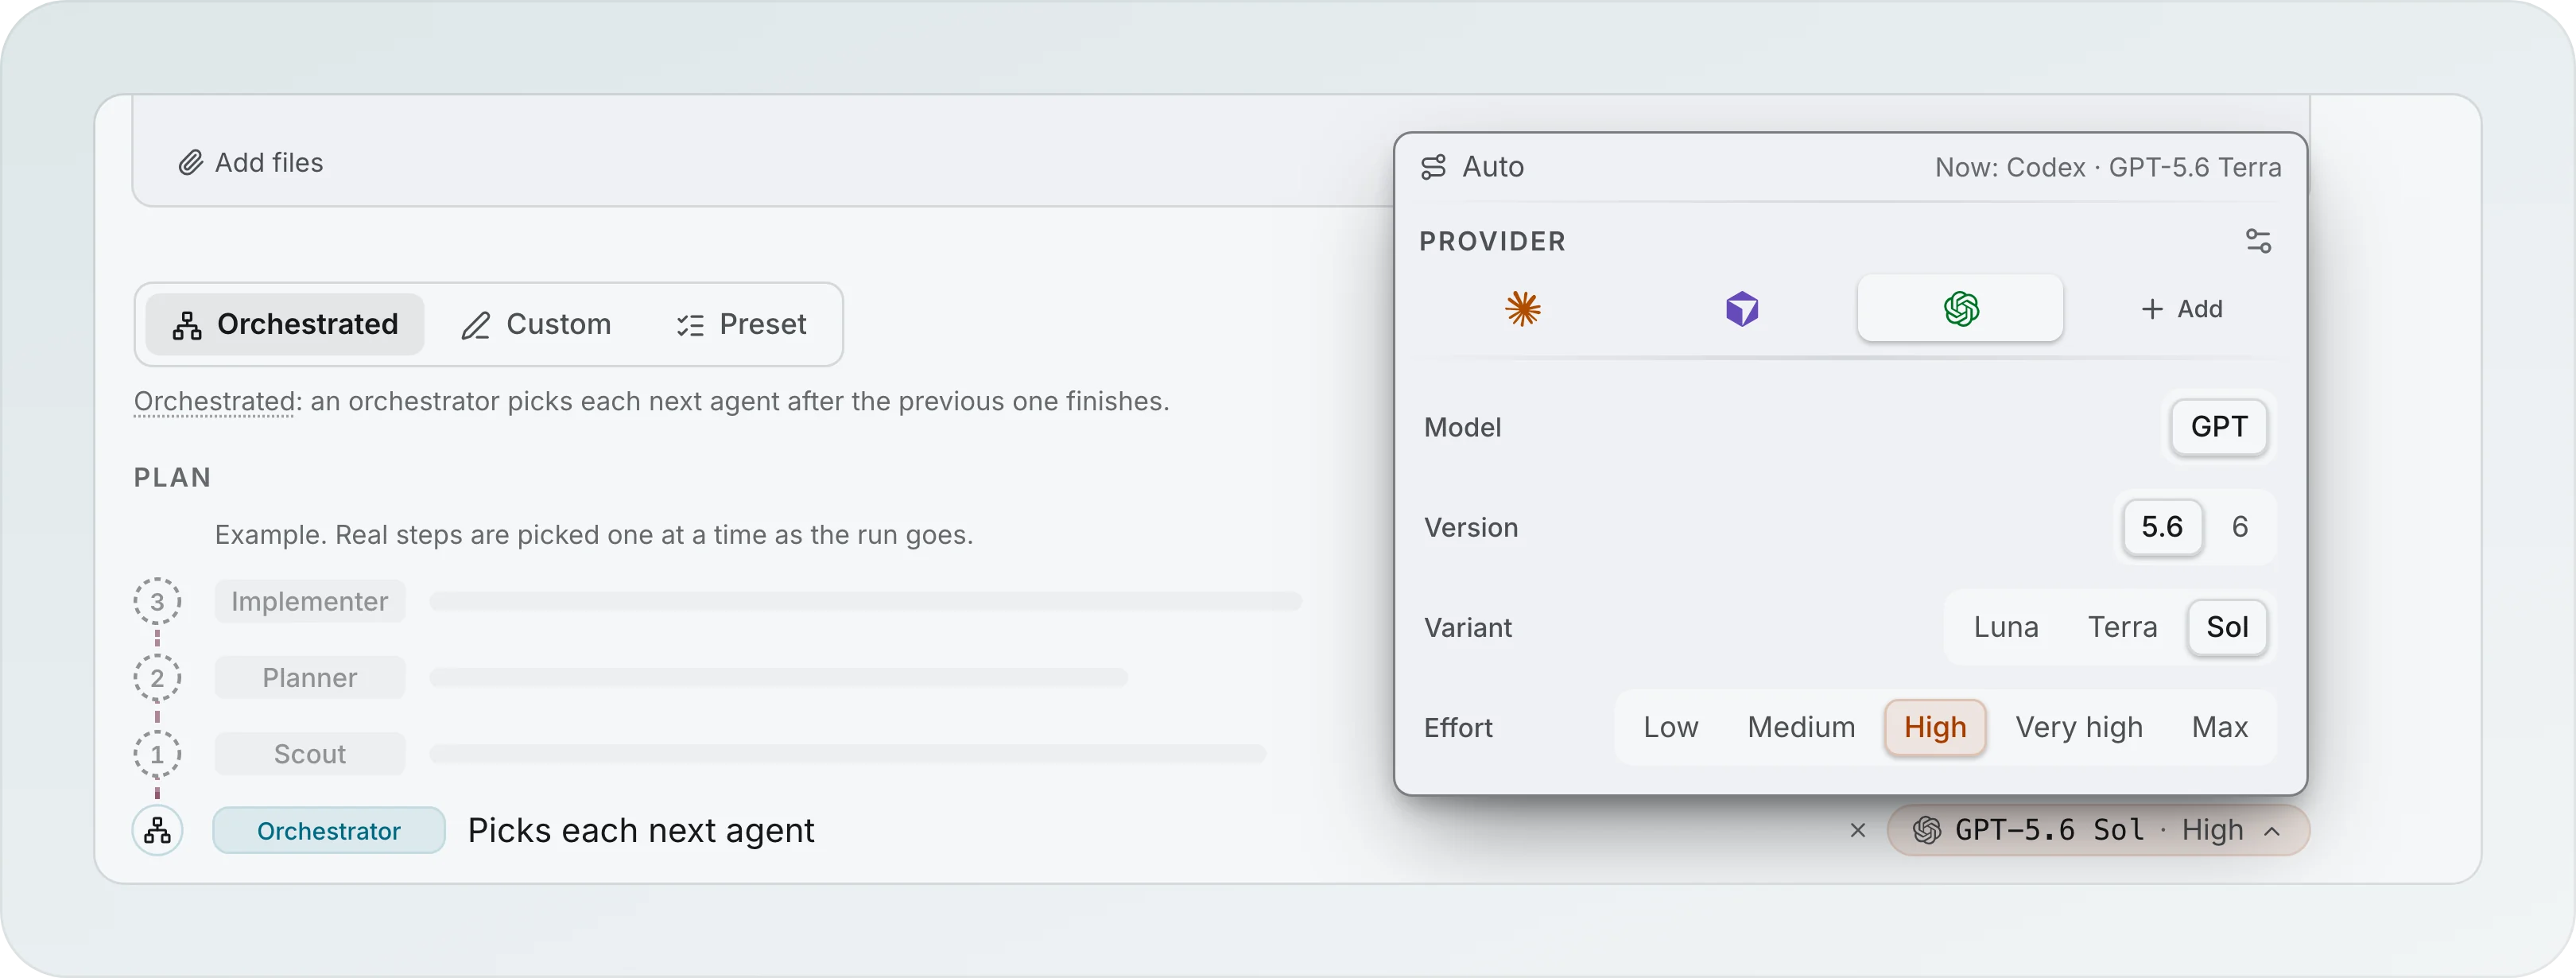
Task: Choose the GPT model option
Action: 2218,427
